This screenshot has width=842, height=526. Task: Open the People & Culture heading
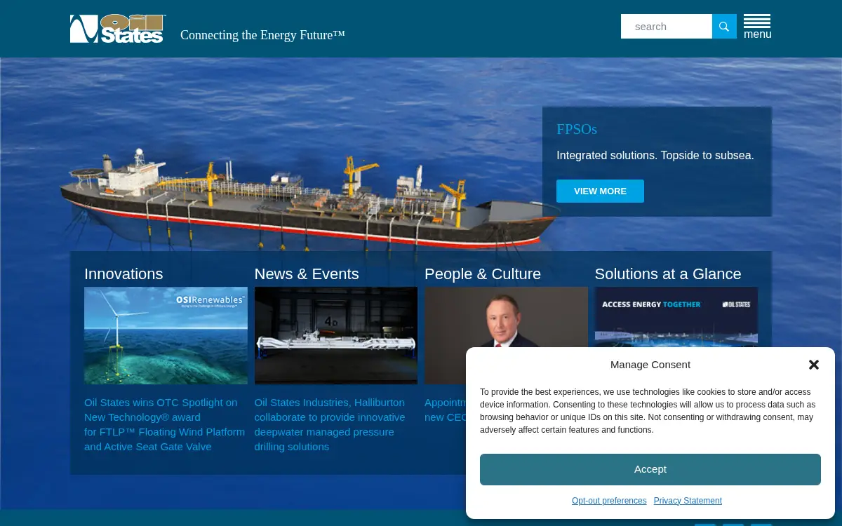click(483, 274)
